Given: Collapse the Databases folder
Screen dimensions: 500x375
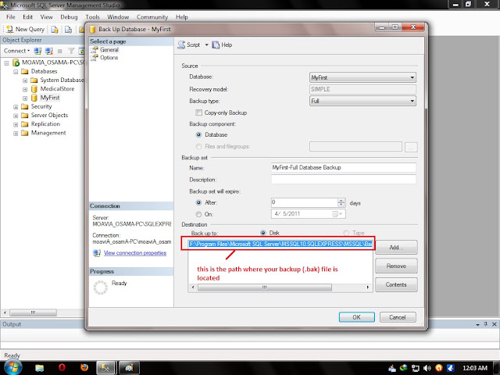Looking at the screenshot, I should coord(16,72).
